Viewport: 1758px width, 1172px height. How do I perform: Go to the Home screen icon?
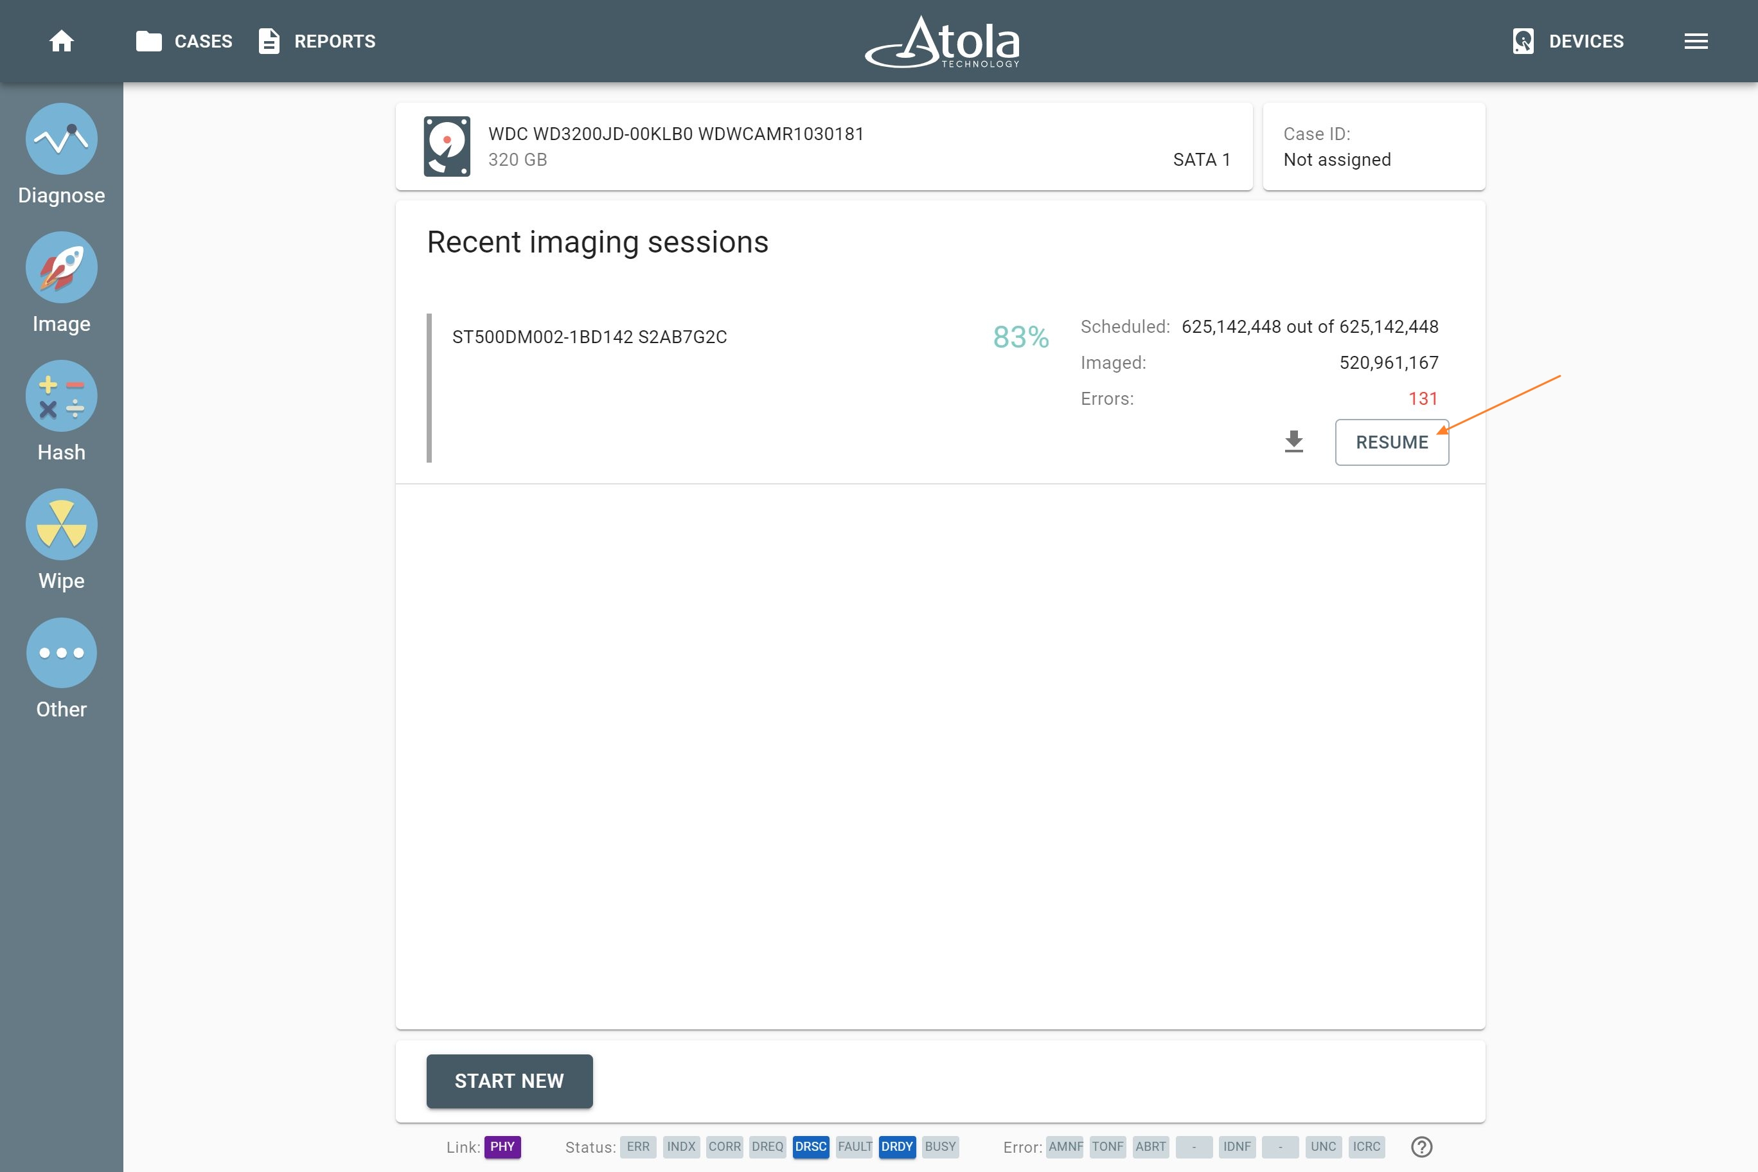click(x=61, y=41)
